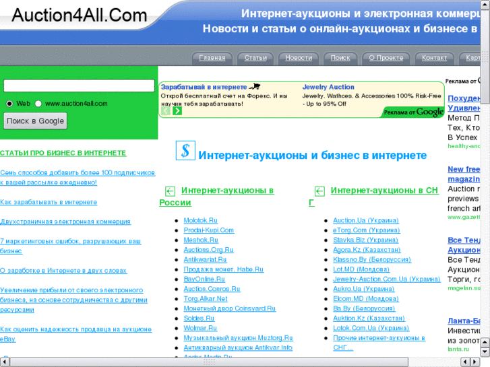
Task: Open the Как зарабатывать в интернете article
Action: coord(49,202)
